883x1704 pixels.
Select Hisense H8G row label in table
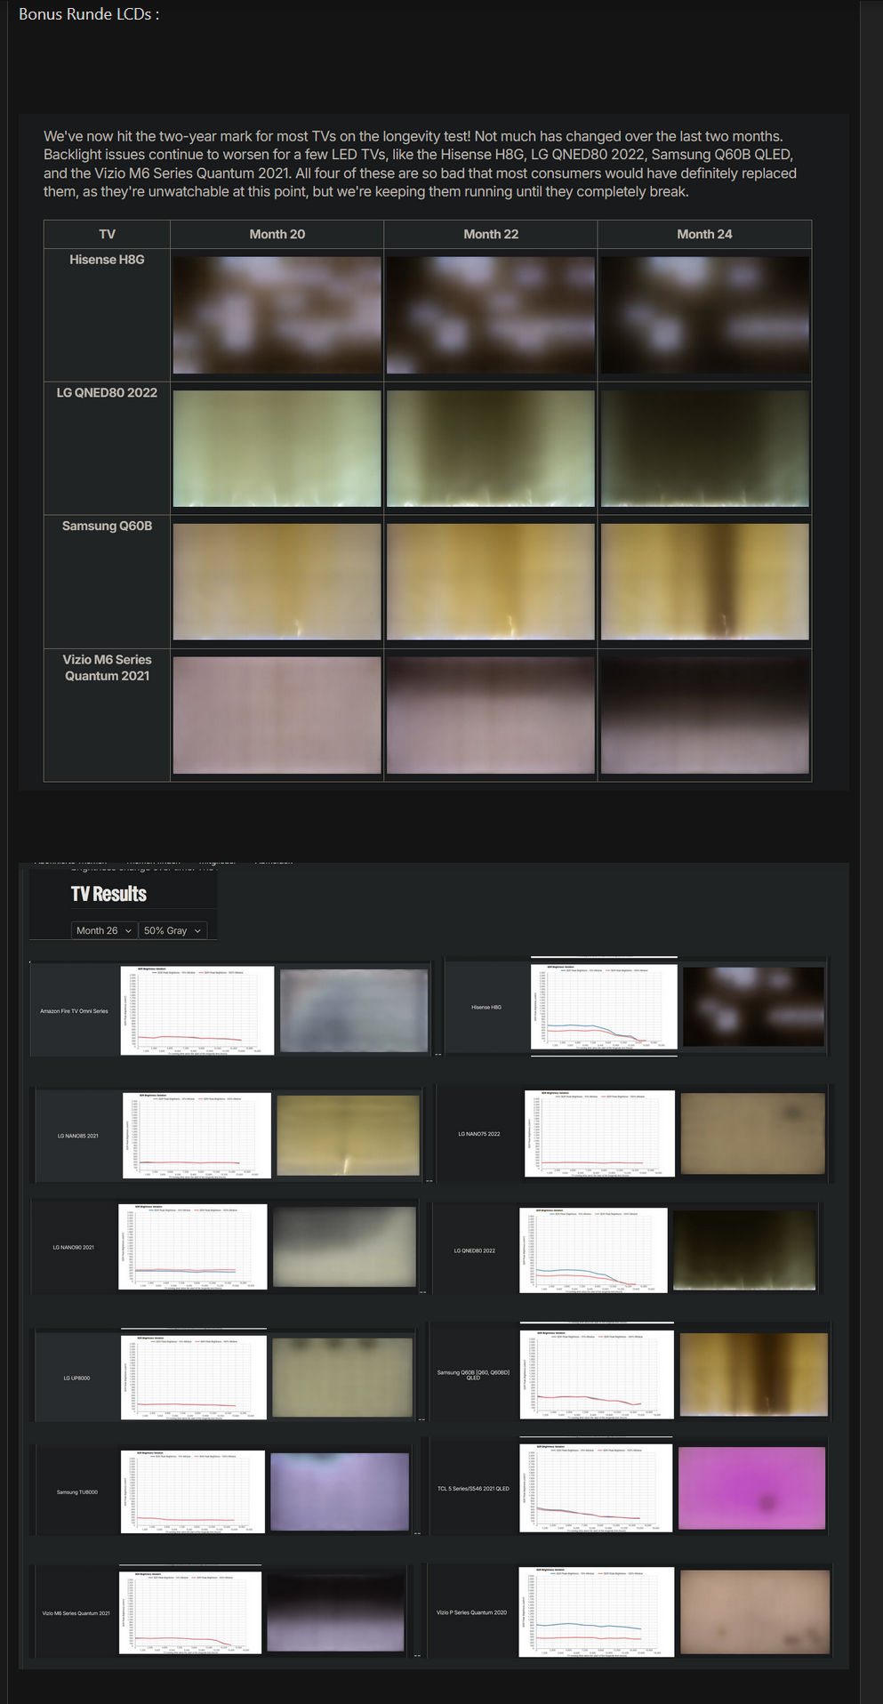(x=107, y=260)
